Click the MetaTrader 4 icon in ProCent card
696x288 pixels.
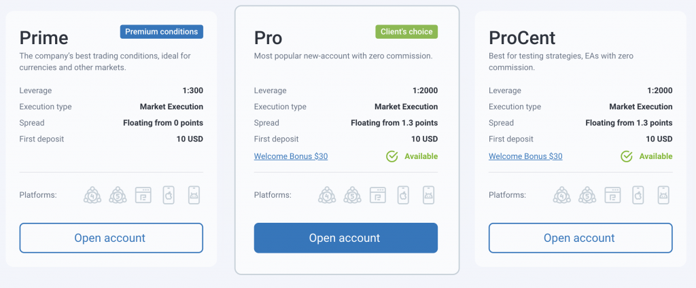(562, 195)
